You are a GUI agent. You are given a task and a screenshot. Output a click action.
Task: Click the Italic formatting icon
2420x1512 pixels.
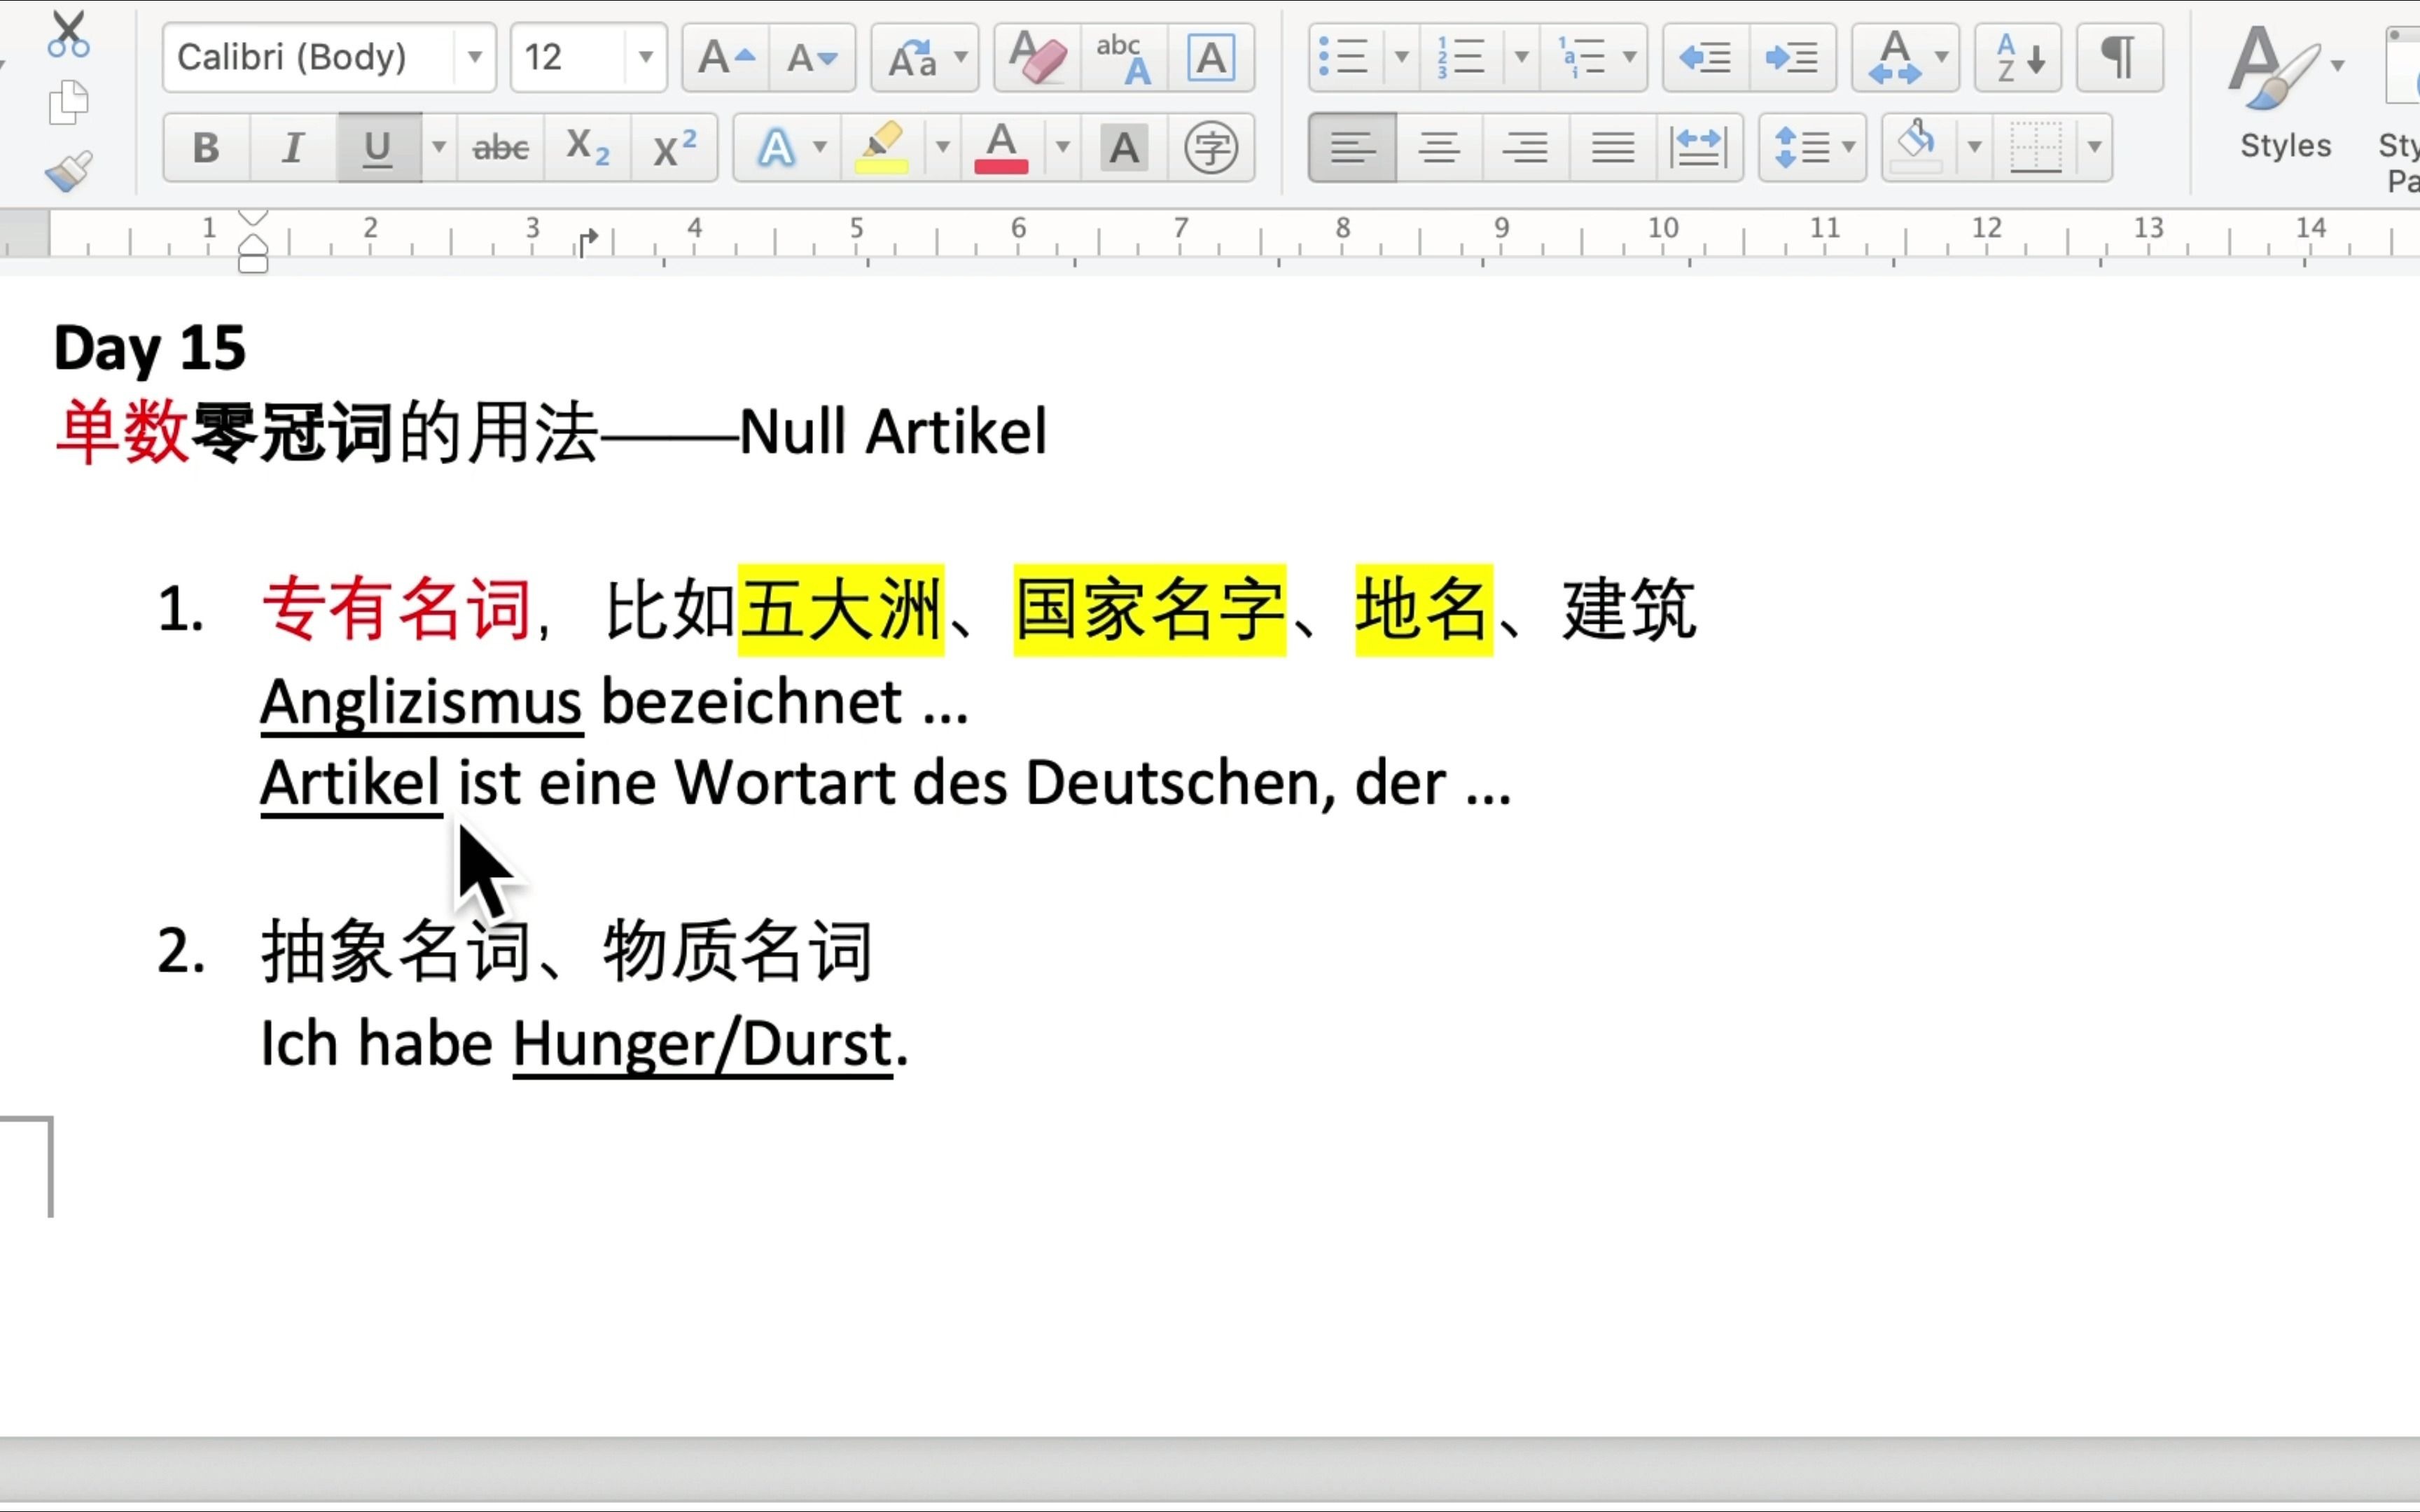pos(291,146)
